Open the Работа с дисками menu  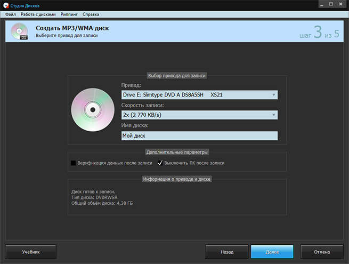(37, 14)
